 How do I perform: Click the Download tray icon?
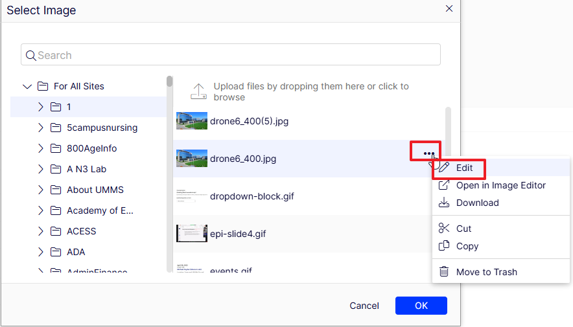[x=444, y=203]
